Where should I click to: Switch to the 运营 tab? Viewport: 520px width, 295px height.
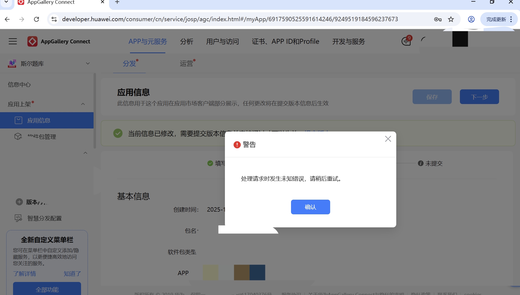point(186,64)
